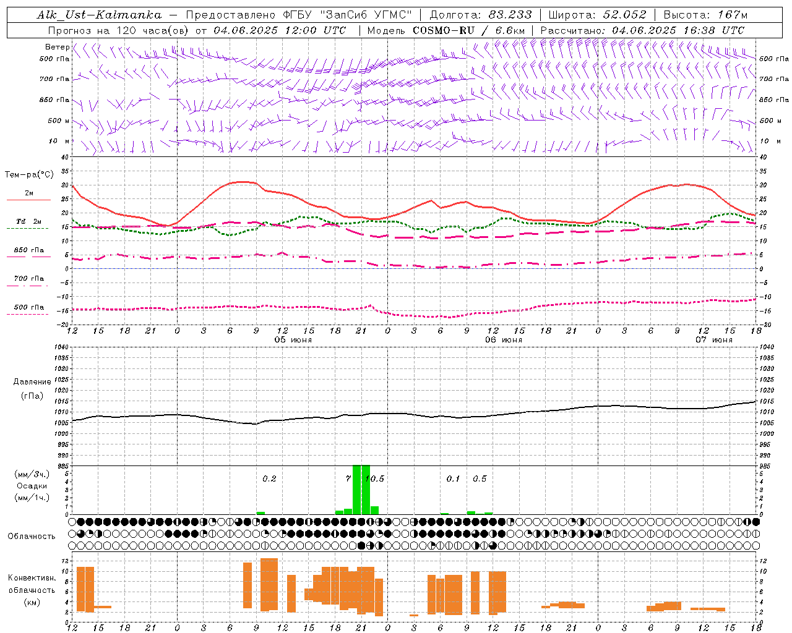Click the Долгота: 83.233 longitude value
The width and height of the screenshot is (792, 633).
[x=481, y=15]
